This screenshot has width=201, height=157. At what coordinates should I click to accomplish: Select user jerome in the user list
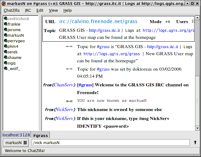14,30
